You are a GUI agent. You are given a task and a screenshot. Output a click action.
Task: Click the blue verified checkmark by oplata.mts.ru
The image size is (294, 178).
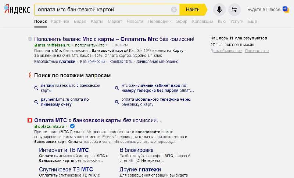point(72,126)
